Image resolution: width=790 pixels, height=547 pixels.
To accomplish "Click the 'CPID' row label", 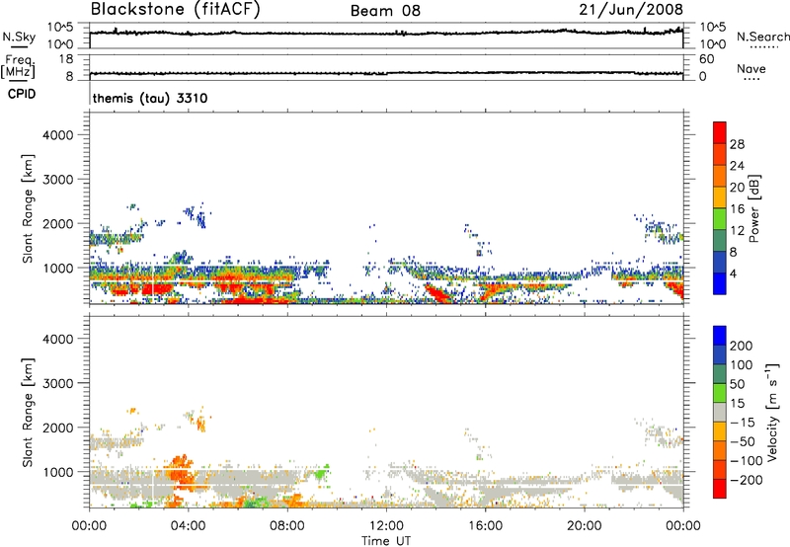I will pyautogui.click(x=22, y=94).
